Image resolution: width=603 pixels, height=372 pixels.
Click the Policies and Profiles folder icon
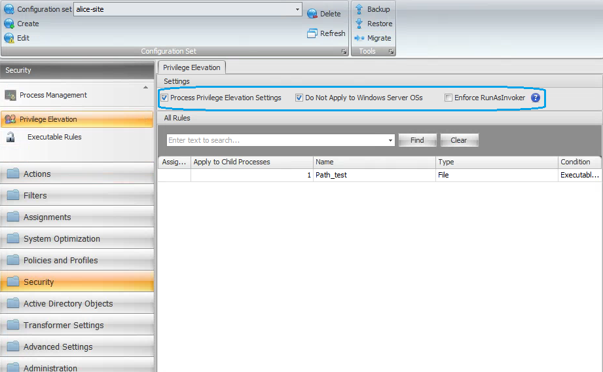tap(13, 260)
